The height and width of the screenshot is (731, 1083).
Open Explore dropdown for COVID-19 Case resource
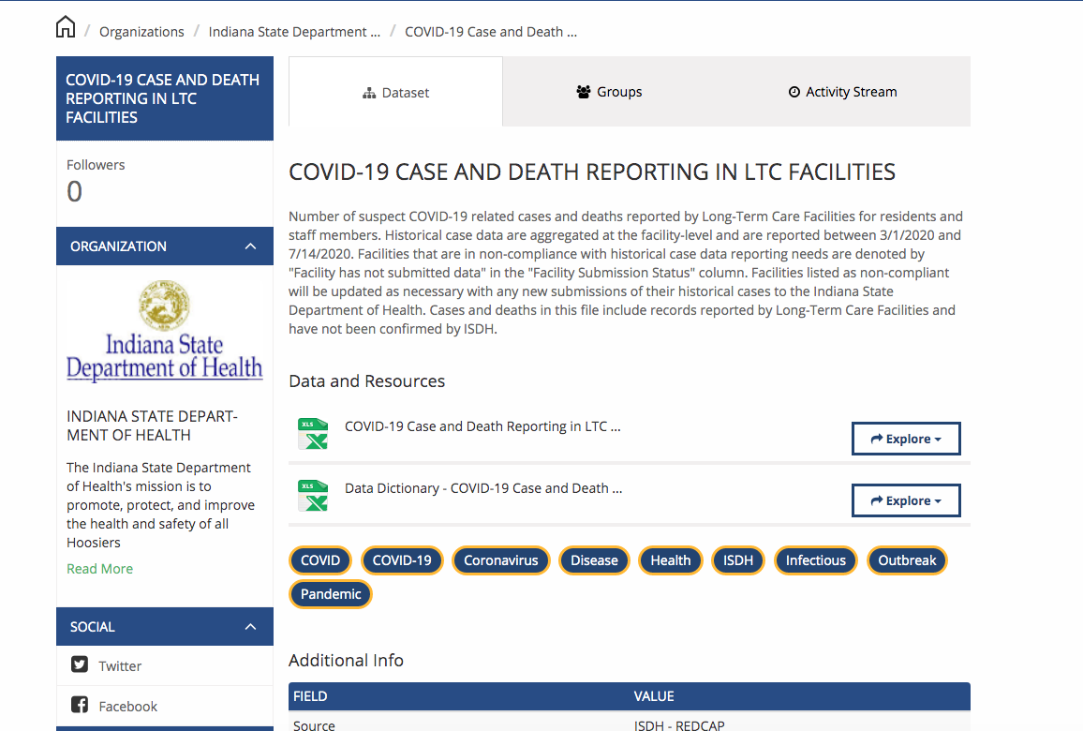(x=905, y=439)
